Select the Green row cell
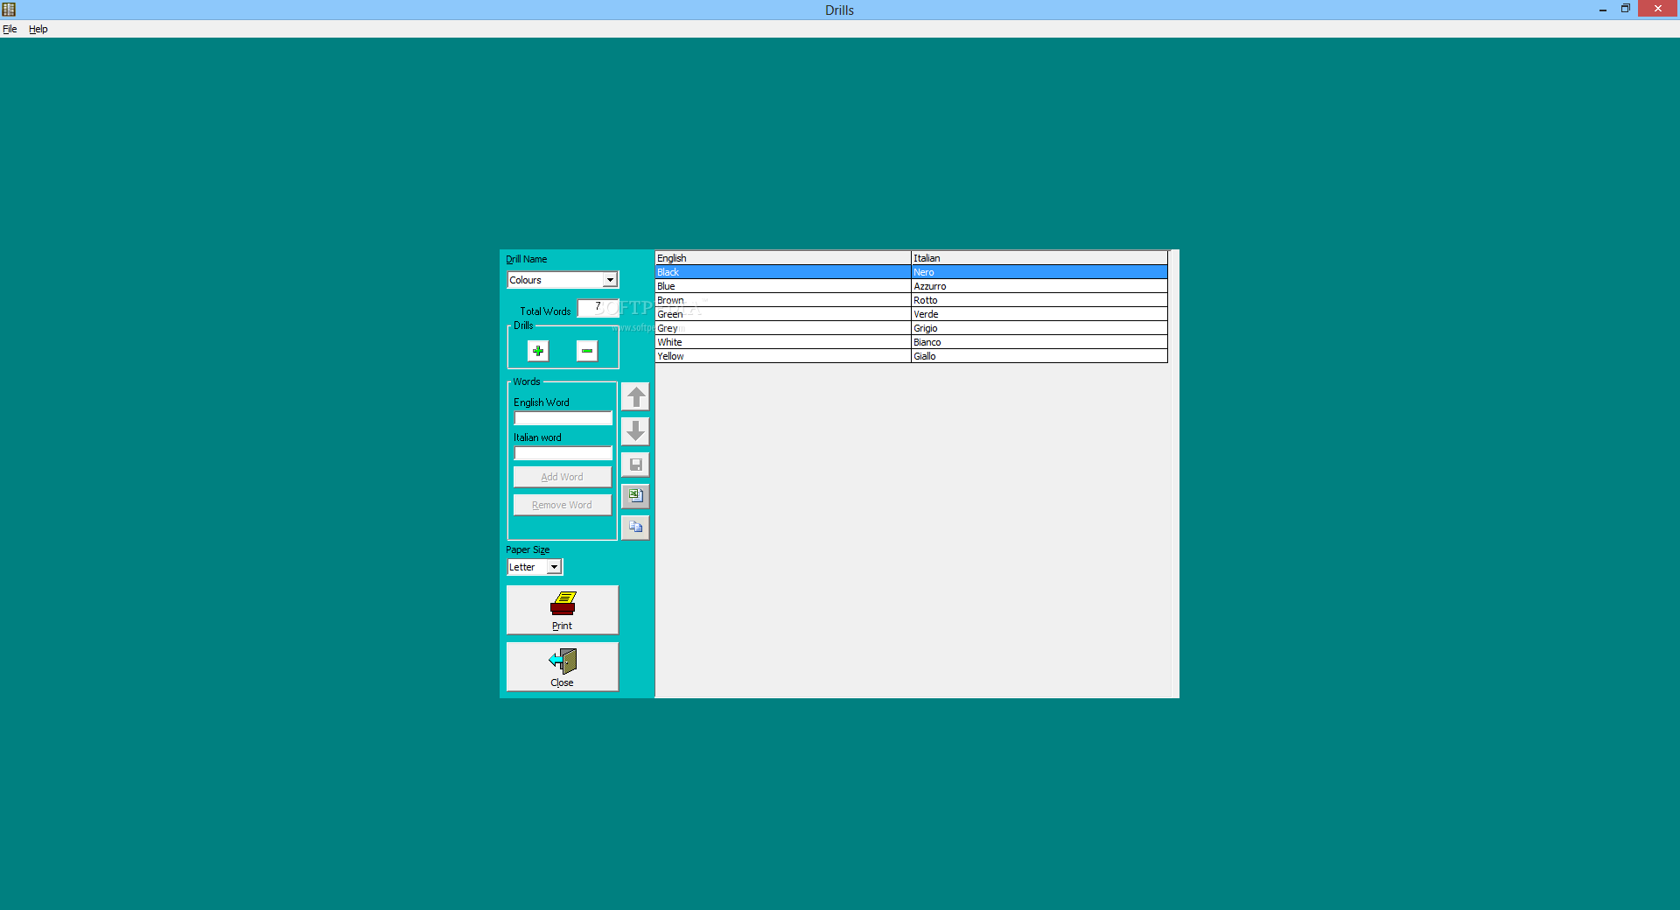1680x910 pixels. click(783, 314)
